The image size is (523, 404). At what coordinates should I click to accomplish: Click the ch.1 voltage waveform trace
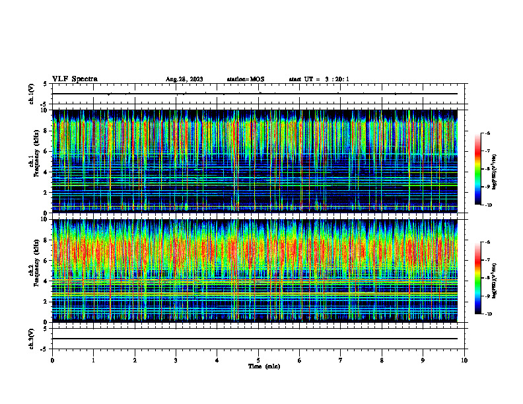255,94
